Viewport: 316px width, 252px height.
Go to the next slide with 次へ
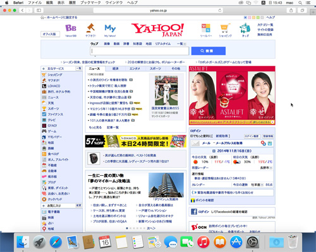(x=151, y=228)
